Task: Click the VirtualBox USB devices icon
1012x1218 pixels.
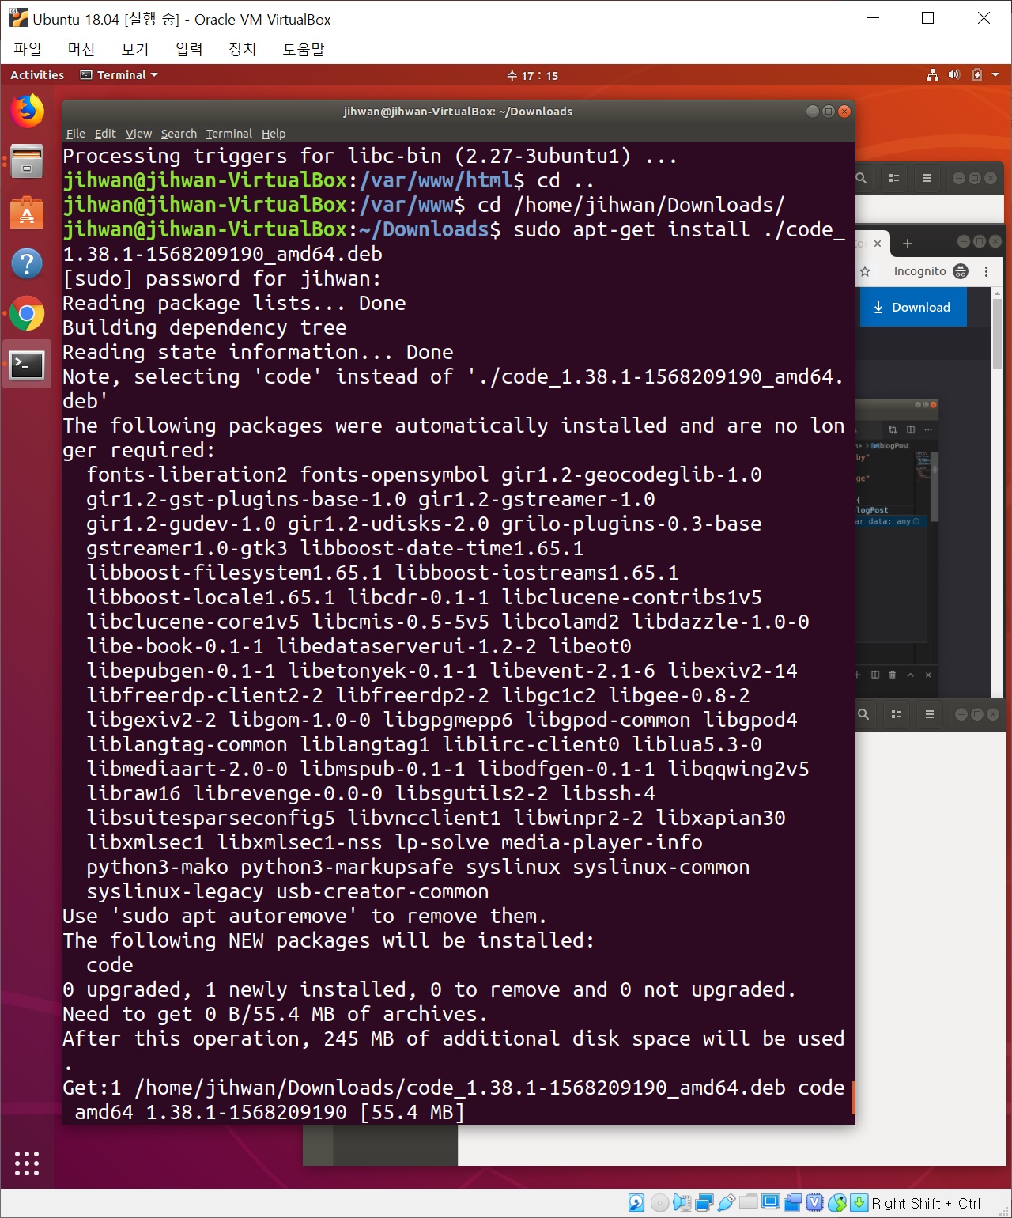Action: point(726,1203)
